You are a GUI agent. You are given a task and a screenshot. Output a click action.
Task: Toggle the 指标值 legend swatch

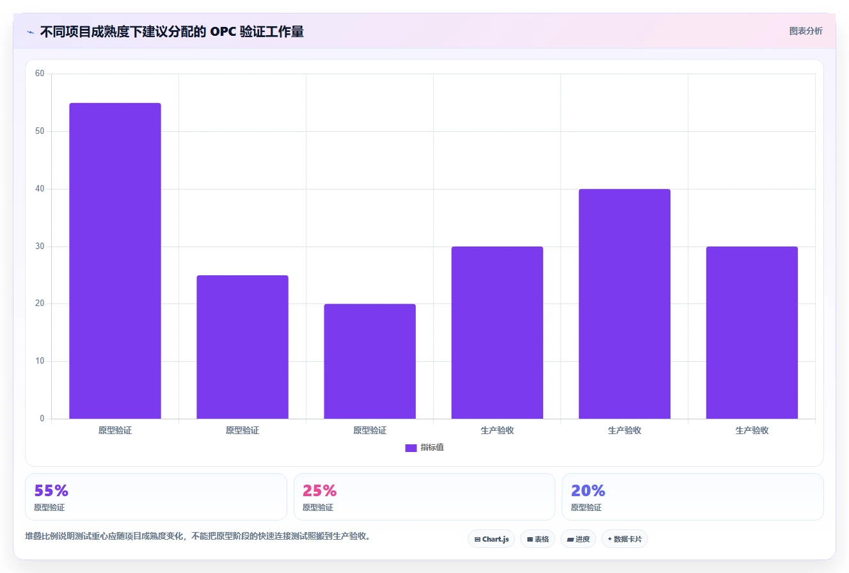[x=411, y=448]
